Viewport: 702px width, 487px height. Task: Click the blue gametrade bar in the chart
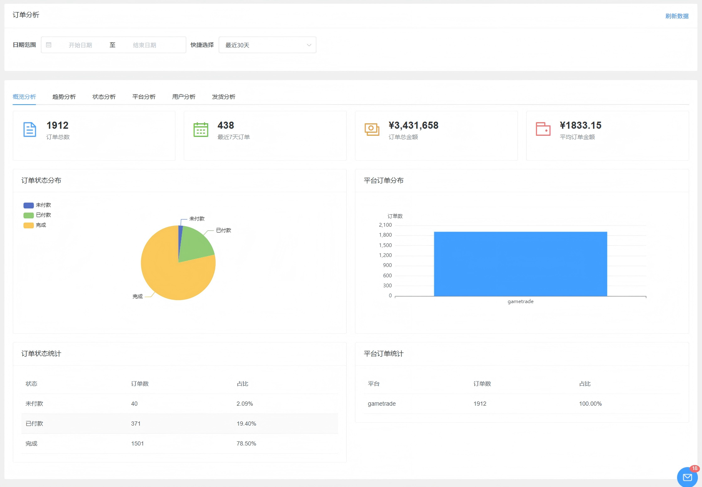click(x=520, y=264)
